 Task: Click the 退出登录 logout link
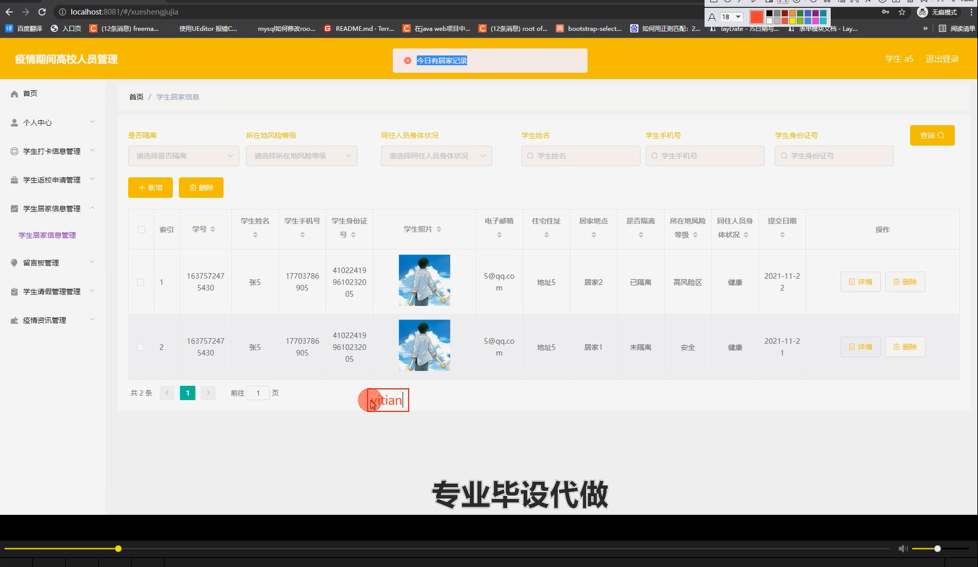(942, 59)
